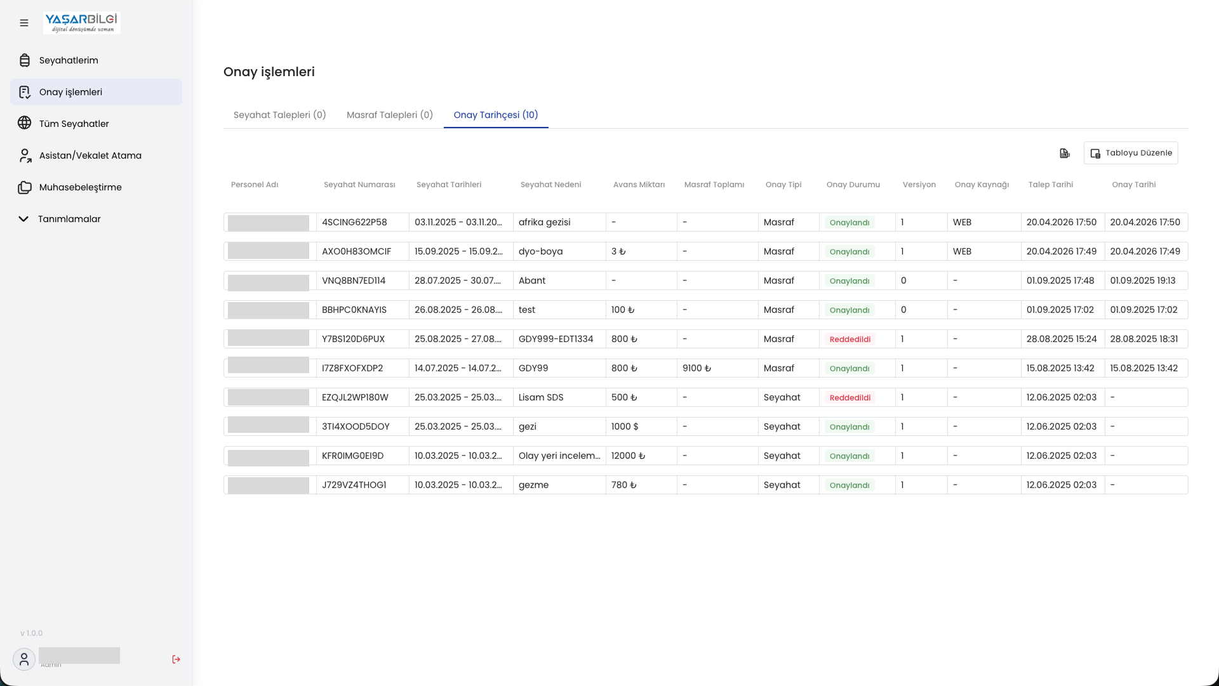
Task: Click the Asistan/Vekalet Atama person icon
Action: click(25, 155)
